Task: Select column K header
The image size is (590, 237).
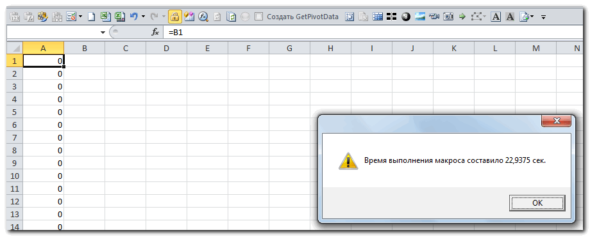Action: (x=454, y=48)
